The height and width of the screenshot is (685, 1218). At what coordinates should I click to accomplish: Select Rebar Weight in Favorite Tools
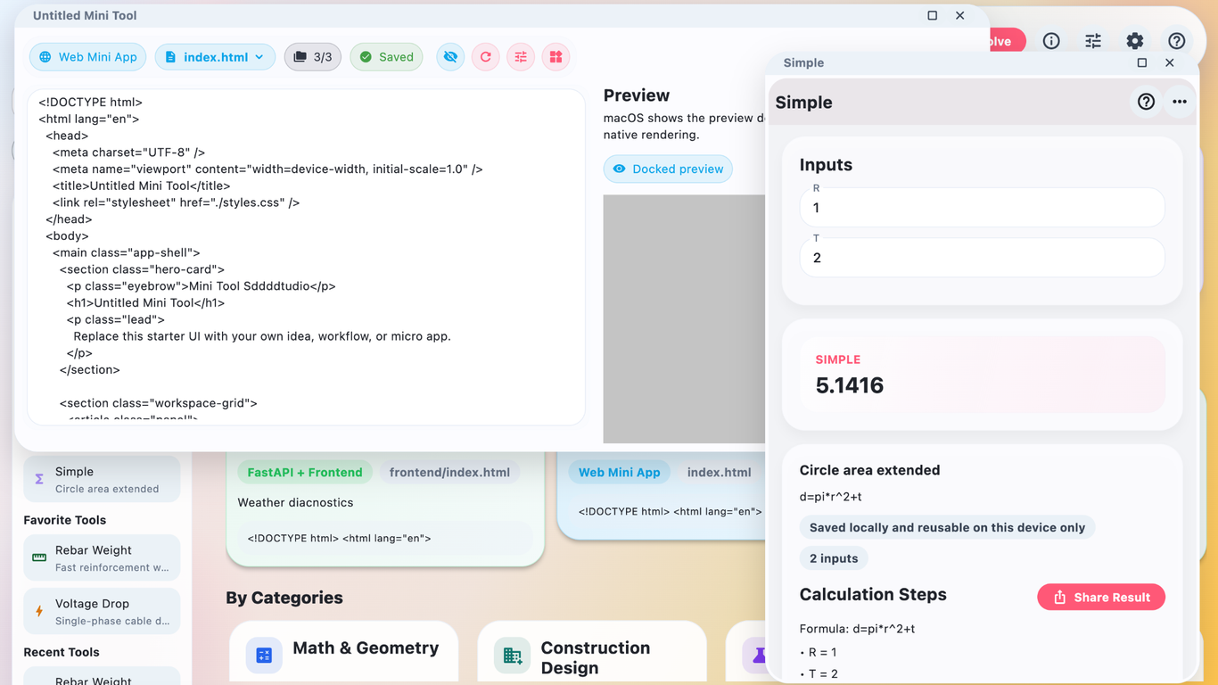click(x=102, y=557)
